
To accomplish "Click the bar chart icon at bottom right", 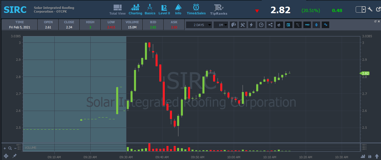I will 363,156.
